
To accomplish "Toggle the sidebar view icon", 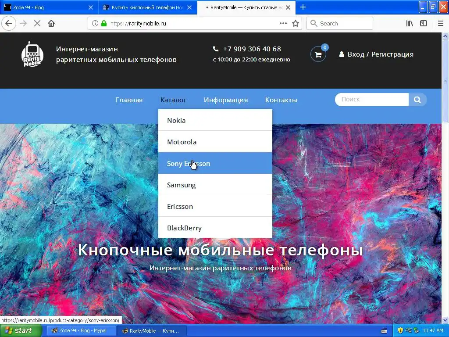I will (x=424, y=24).
